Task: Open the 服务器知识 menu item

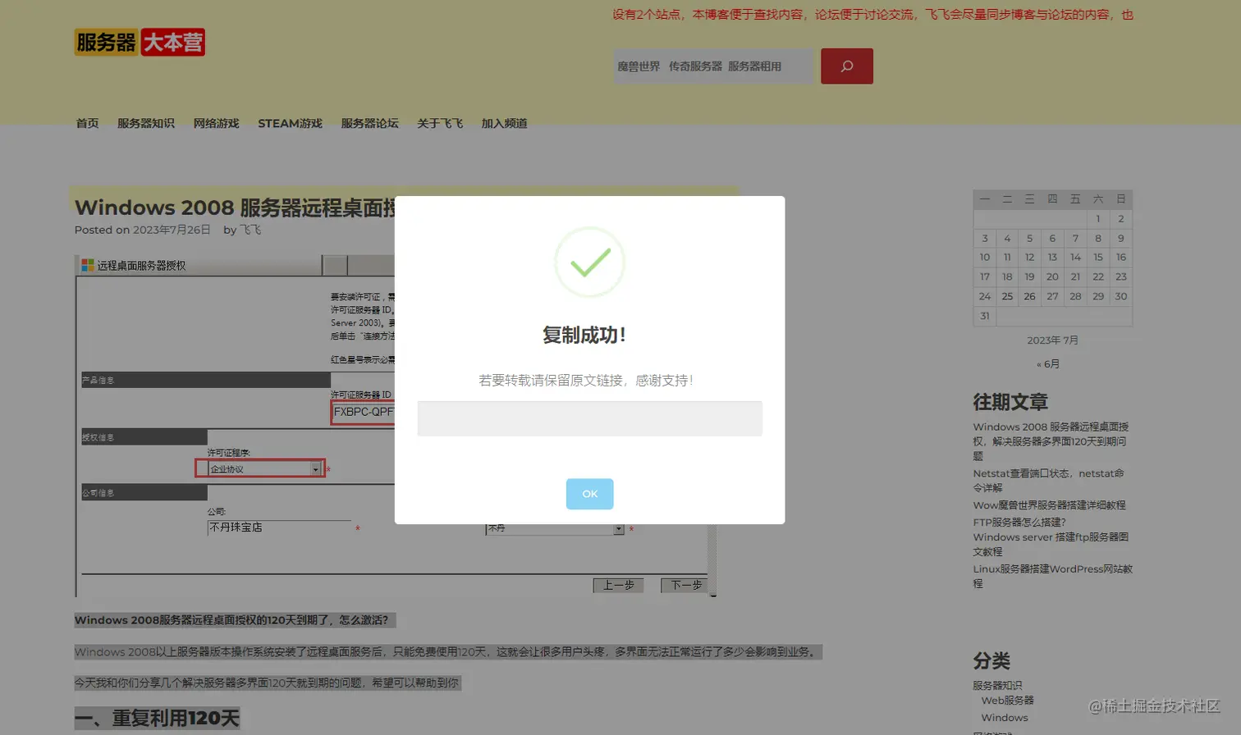Action: point(146,124)
